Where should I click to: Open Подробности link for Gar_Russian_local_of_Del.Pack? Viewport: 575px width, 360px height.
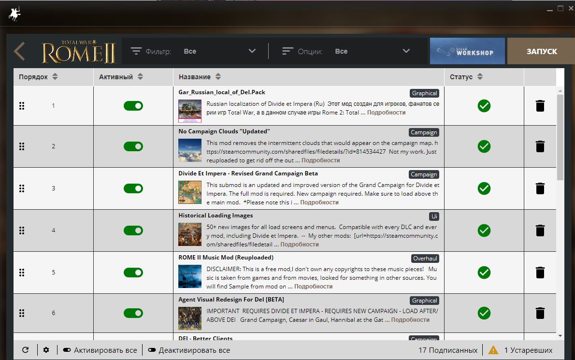tap(386, 113)
